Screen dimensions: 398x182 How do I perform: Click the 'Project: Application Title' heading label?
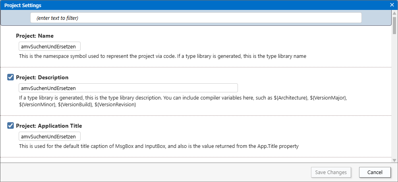(49, 126)
